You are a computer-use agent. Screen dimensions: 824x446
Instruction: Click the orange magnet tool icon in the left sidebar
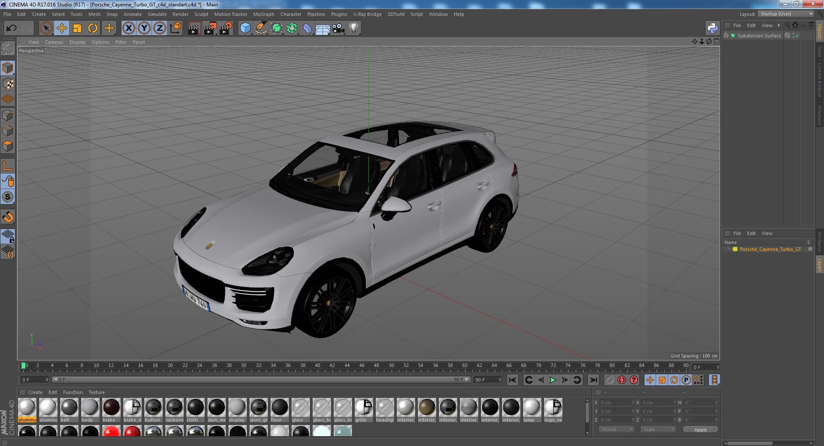point(8,217)
